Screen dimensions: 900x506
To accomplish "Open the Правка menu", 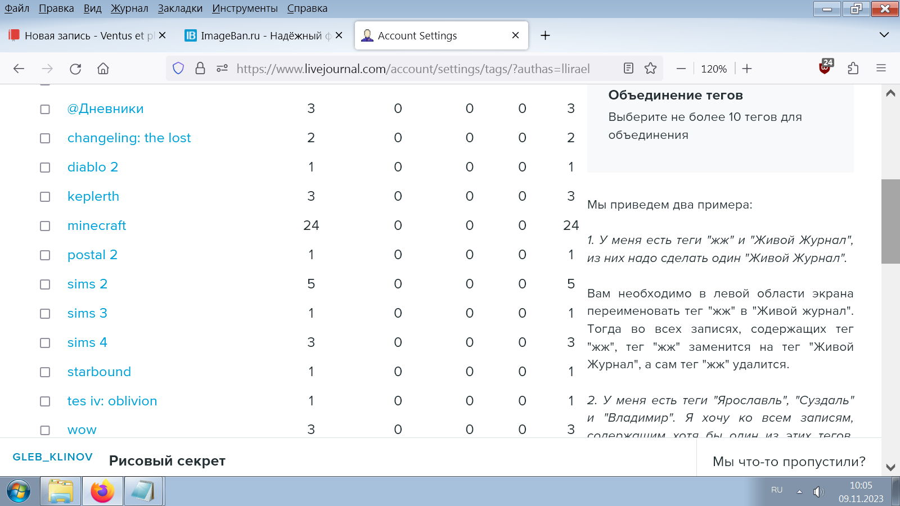I will tap(56, 8).
